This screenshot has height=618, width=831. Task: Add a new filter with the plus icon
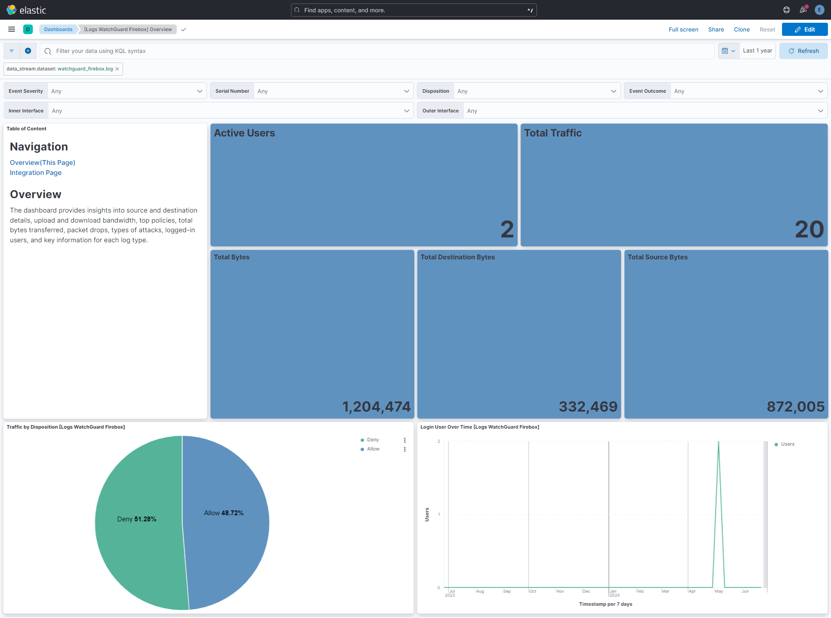point(28,51)
